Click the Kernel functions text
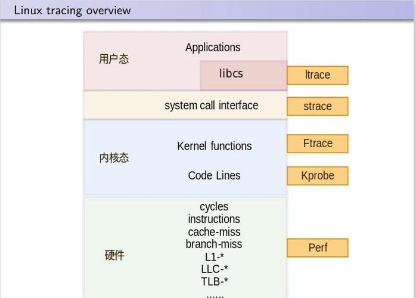This screenshot has height=298, width=416. pos(215,146)
